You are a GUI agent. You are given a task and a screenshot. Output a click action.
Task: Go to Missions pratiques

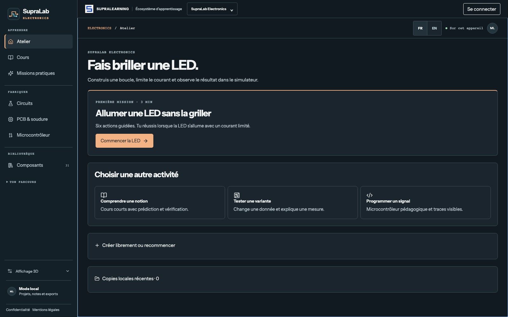(38, 73)
